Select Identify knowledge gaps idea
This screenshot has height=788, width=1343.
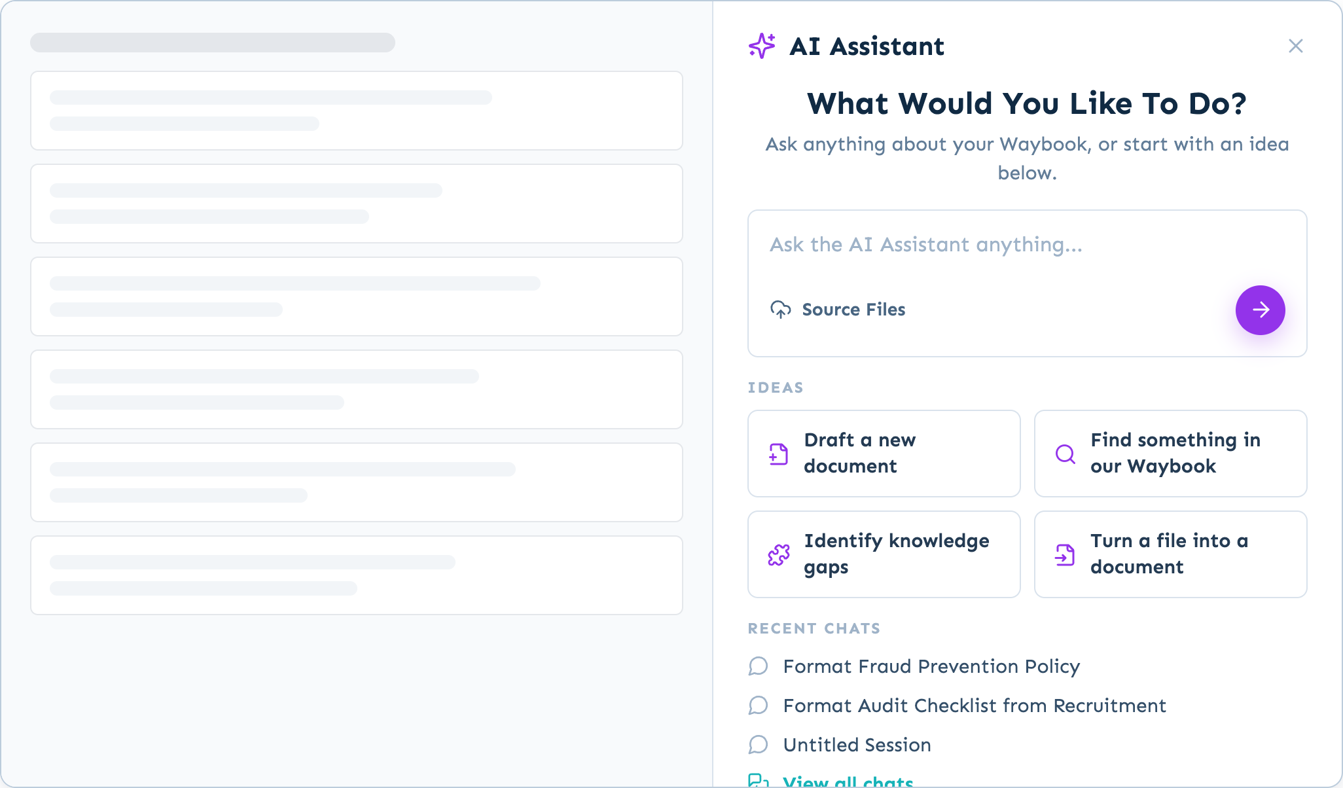[884, 554]
